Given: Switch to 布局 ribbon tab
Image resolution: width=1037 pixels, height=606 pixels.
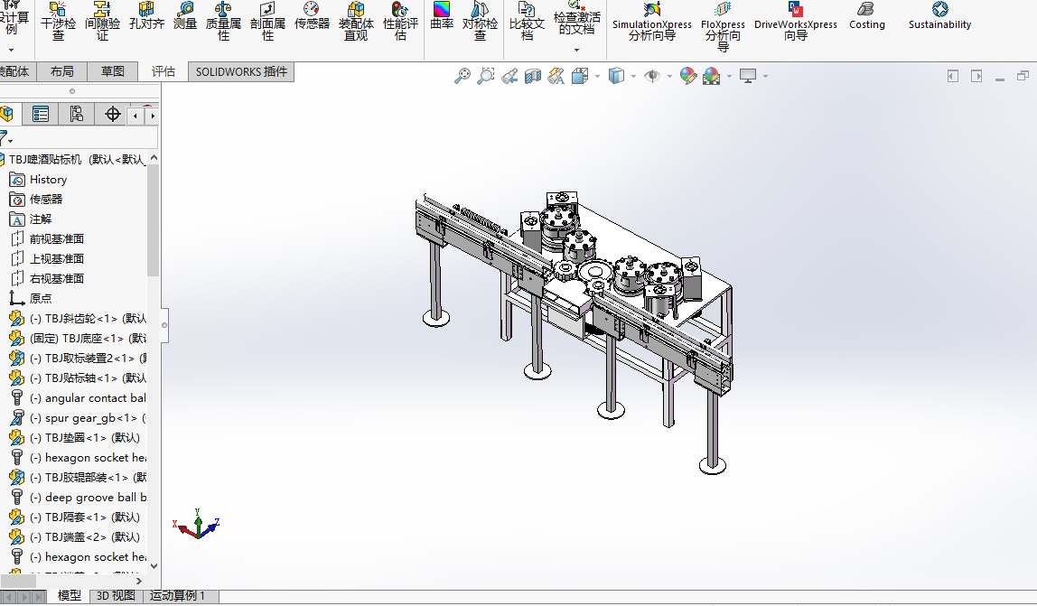Looking at the screenshot, I should coord(62,71).
